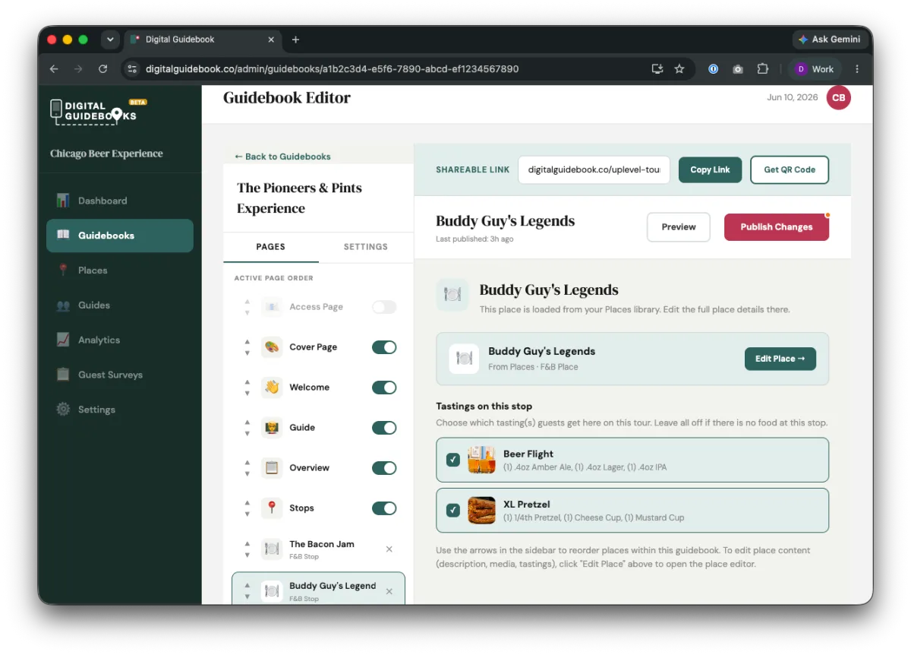Image resolution: width=911 pixels, height=655 pixels.
Task: Click Edit Place button
Action: click(780, 359)
